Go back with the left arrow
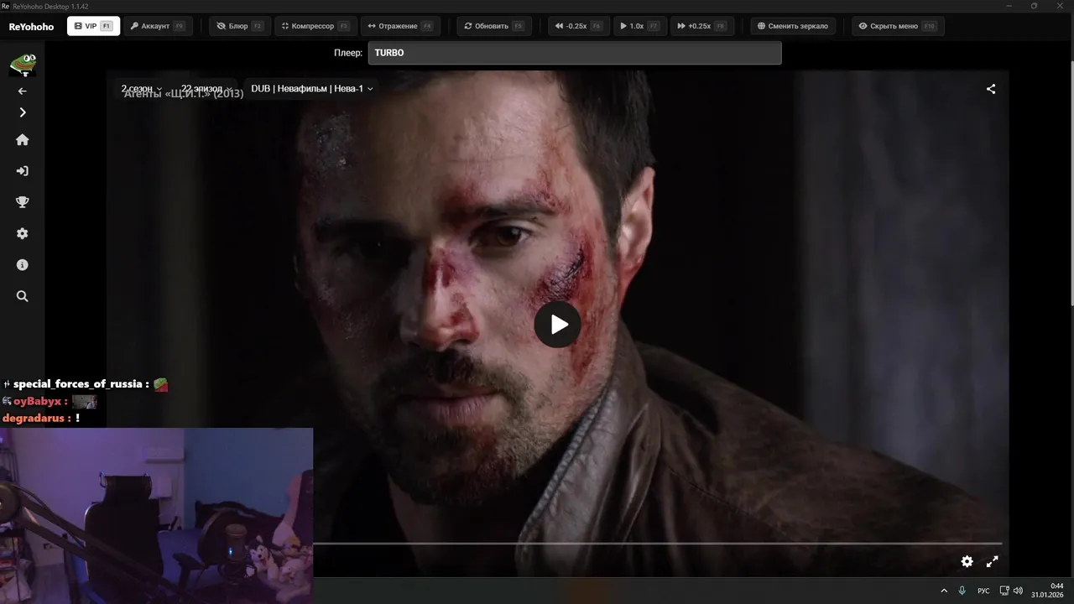The width and height of the screenshot is (1074, 604). pos(23,91)
